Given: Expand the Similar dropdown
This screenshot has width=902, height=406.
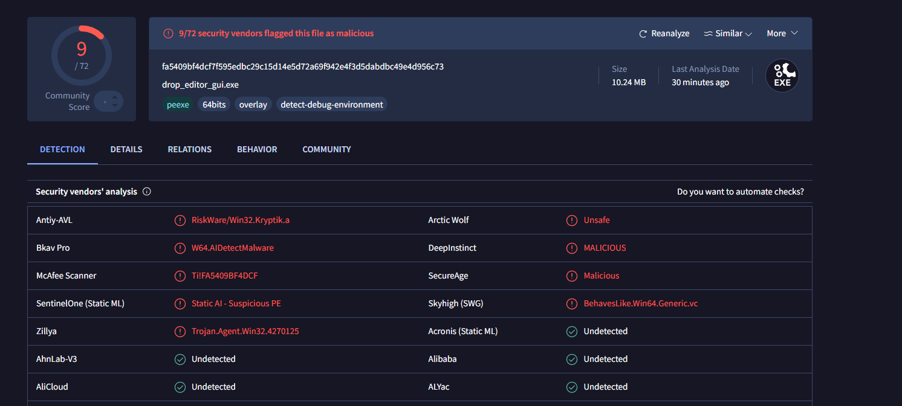Looking at the screenshot, I should [728, 34].
